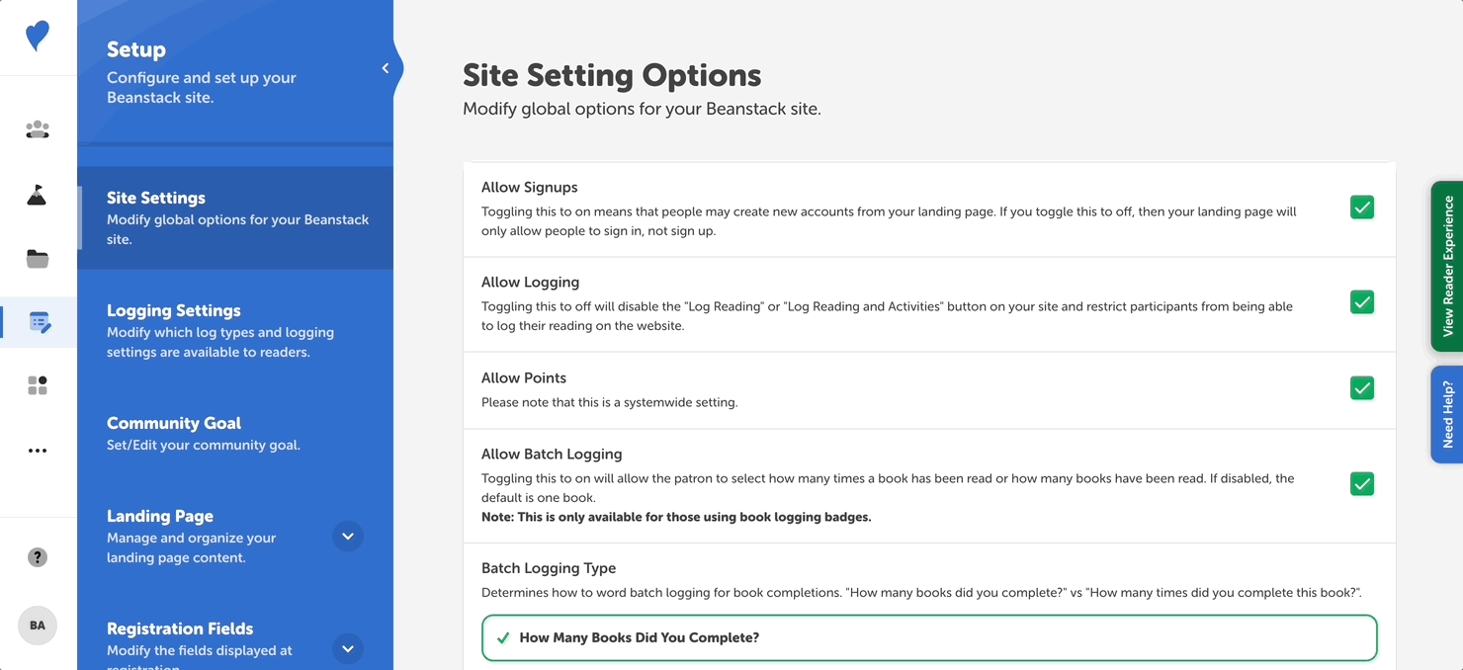Open the programs folder icon
Image resolution: width=1463 pixels, height=670 pixels.
pyautogui.click(x=37, y=258)
